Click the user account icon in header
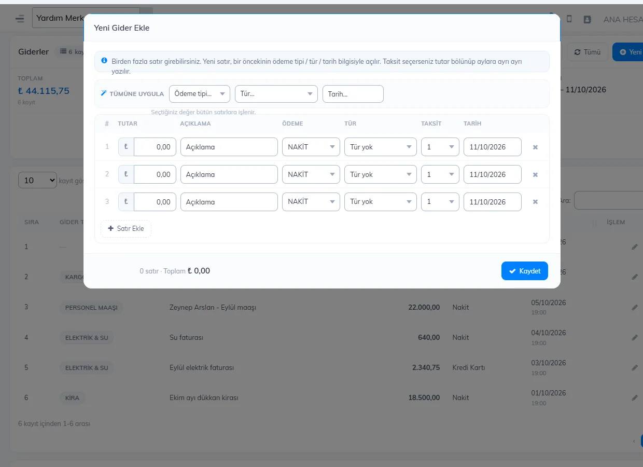The width and height of the screenshot is (643, 467). (587, 19)
